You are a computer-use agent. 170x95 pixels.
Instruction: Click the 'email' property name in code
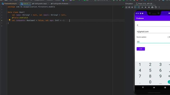point(46,15)
